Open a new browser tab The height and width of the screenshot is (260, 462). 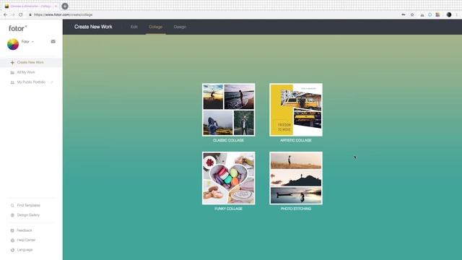pyautogui.click(x=65, y=6)
